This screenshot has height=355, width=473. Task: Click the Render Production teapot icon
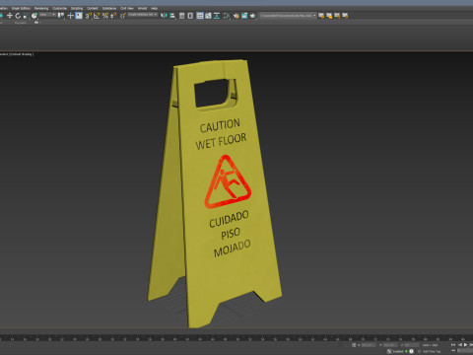point(252,16)
